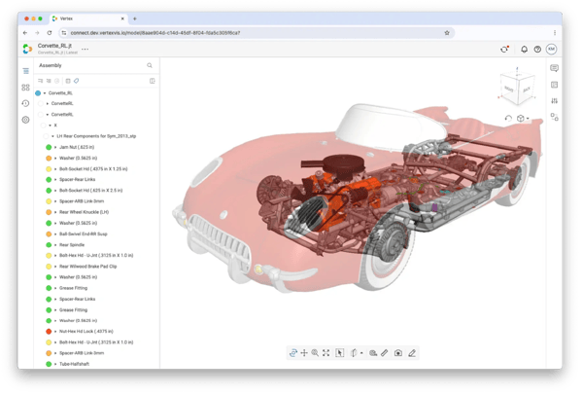Click the red color dot of Nut-Hex Hd Lock
This screenshot has width=583, height=395.
tap(49, 332)
